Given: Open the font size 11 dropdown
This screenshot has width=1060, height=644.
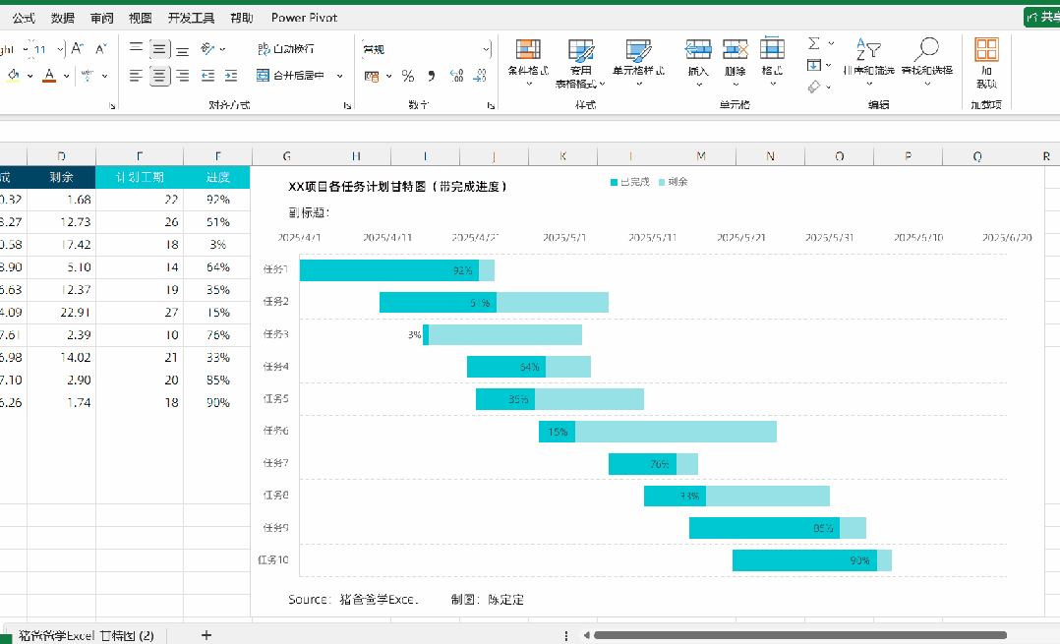Looking at the screenshot, I should click(x=60, y=48).
